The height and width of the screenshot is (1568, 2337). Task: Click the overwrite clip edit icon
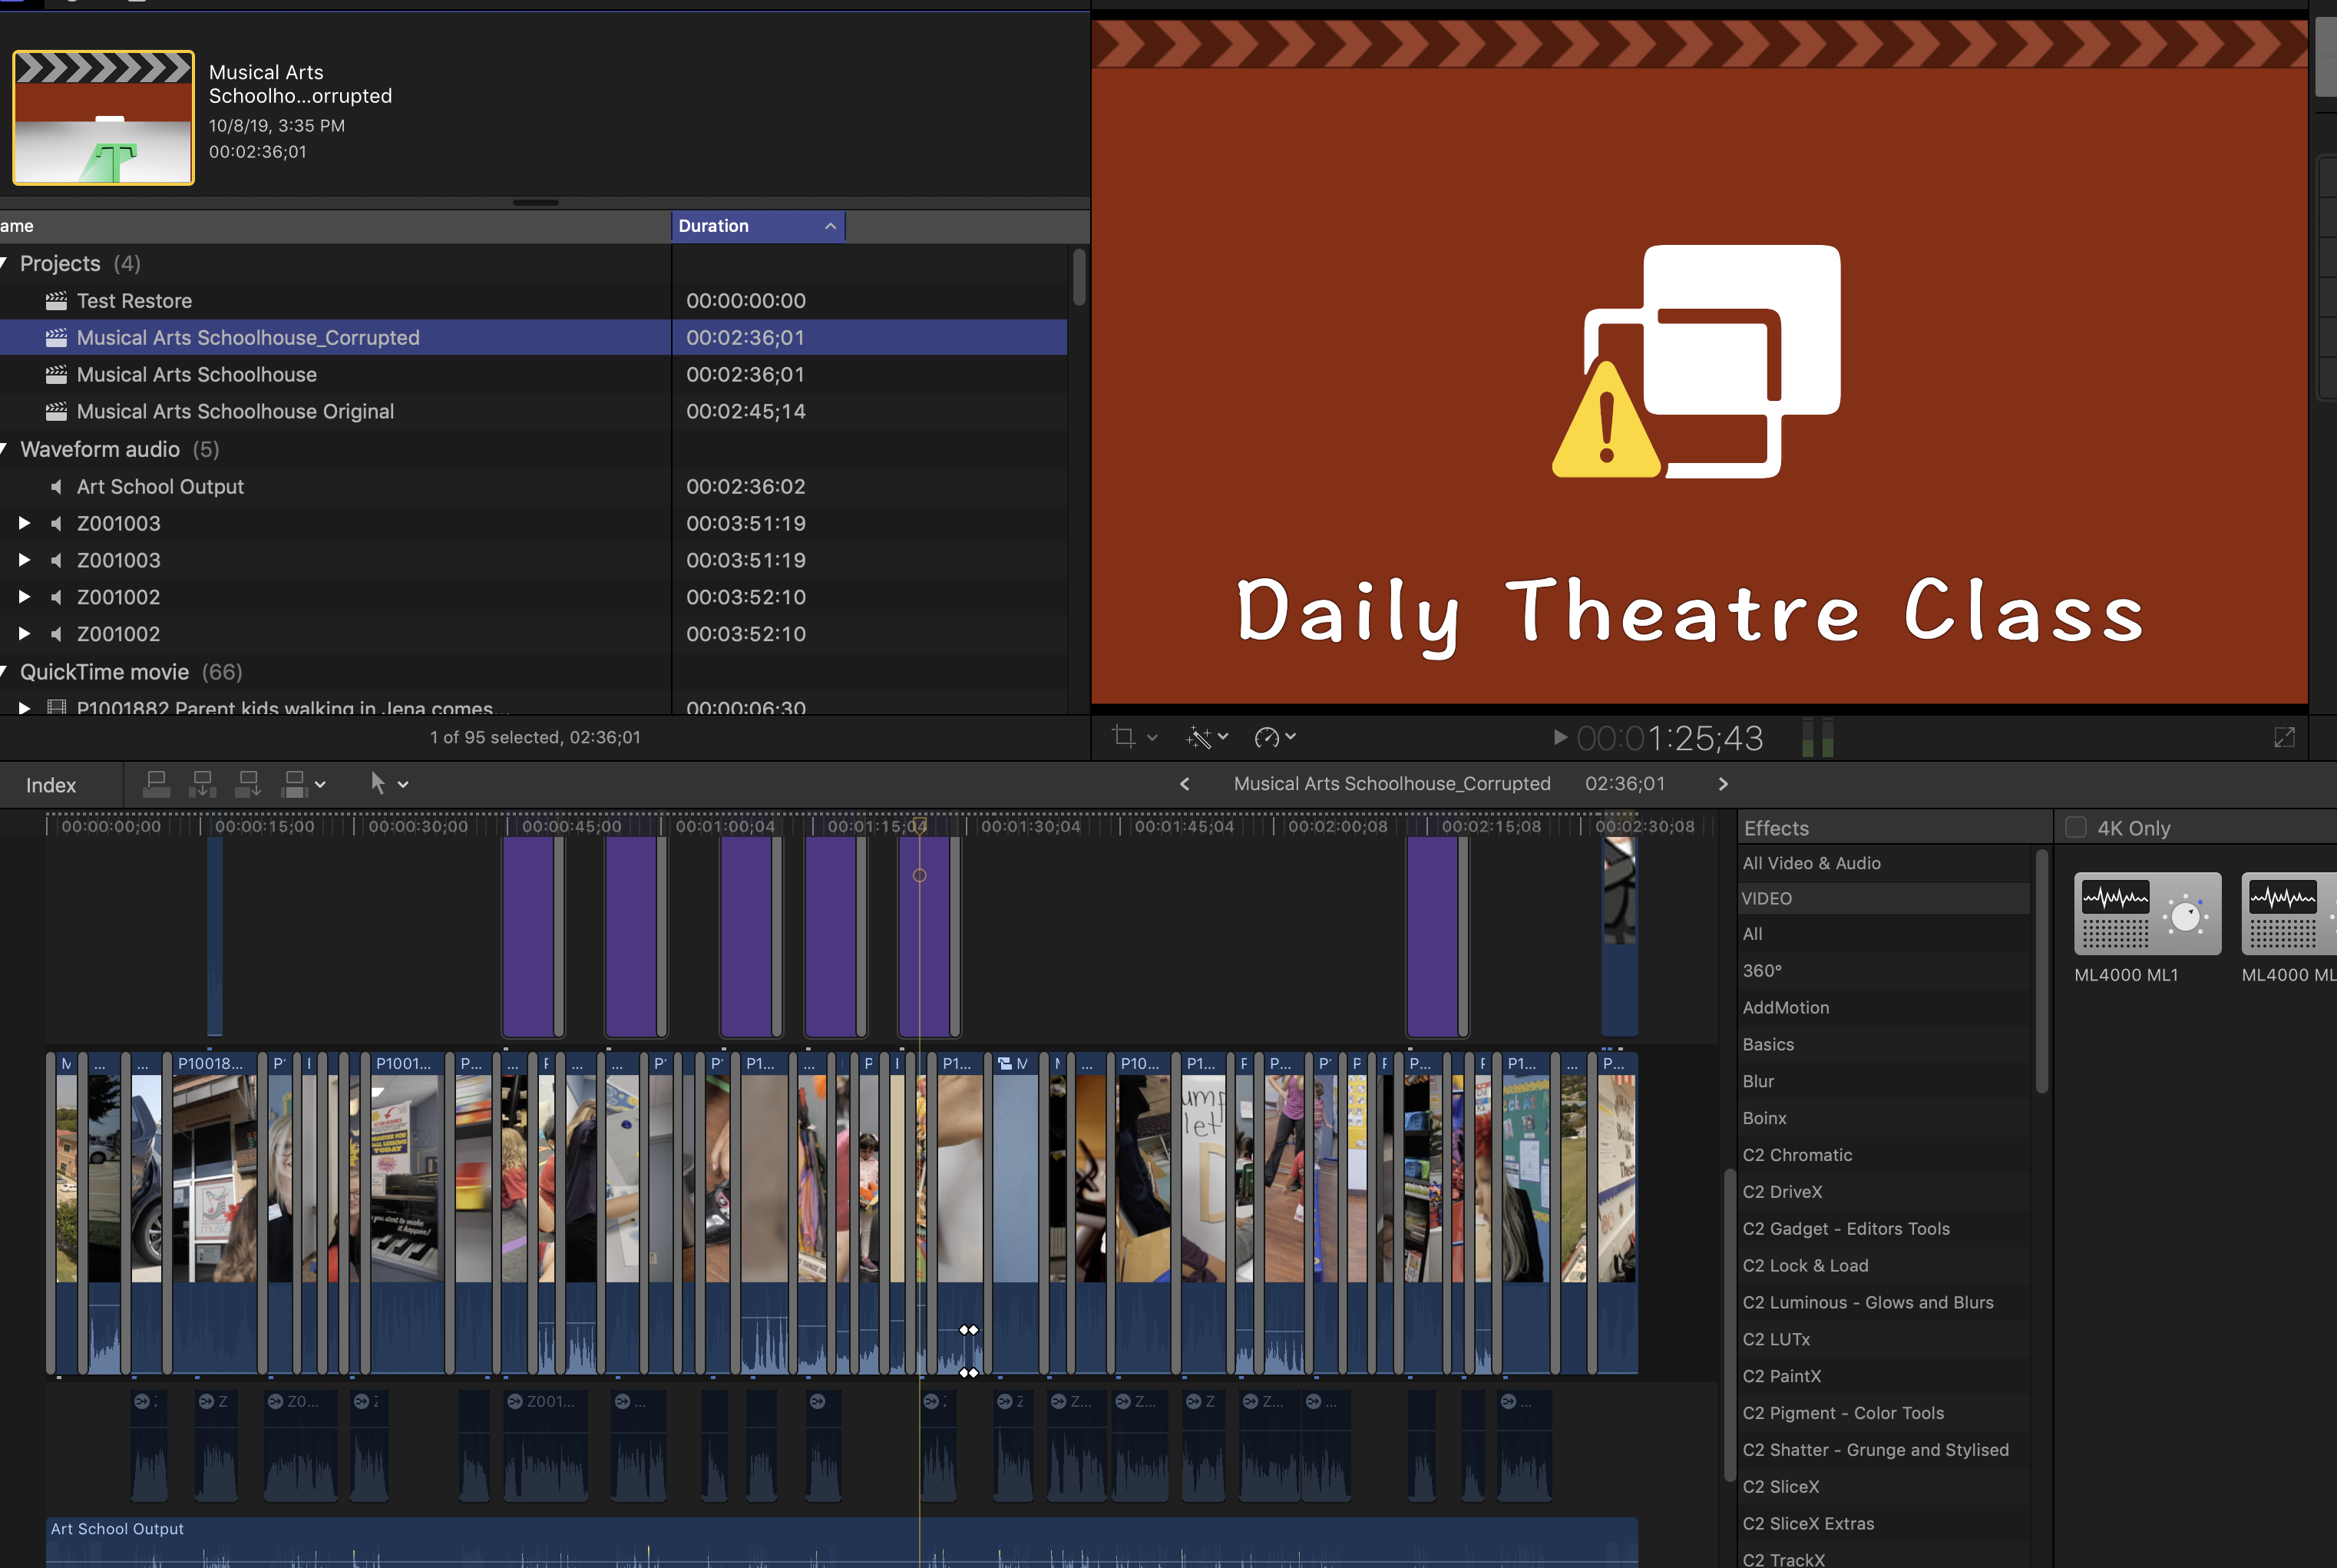295,784
